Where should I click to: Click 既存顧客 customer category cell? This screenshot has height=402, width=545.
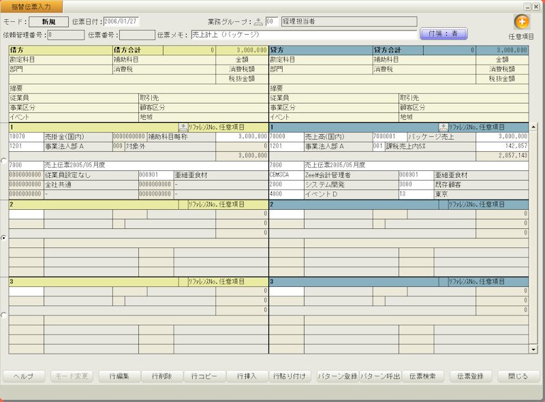coord(482,185)
